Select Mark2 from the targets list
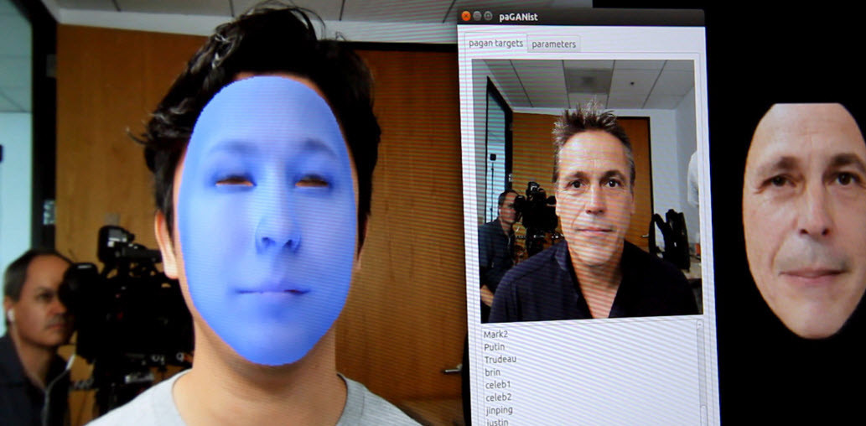This screenshot has height=426, width=866. click(495, 335)
